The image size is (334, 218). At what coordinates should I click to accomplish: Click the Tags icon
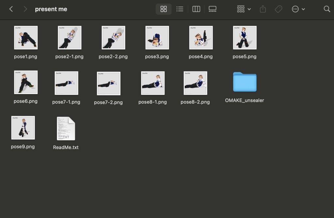click(279, 9)
